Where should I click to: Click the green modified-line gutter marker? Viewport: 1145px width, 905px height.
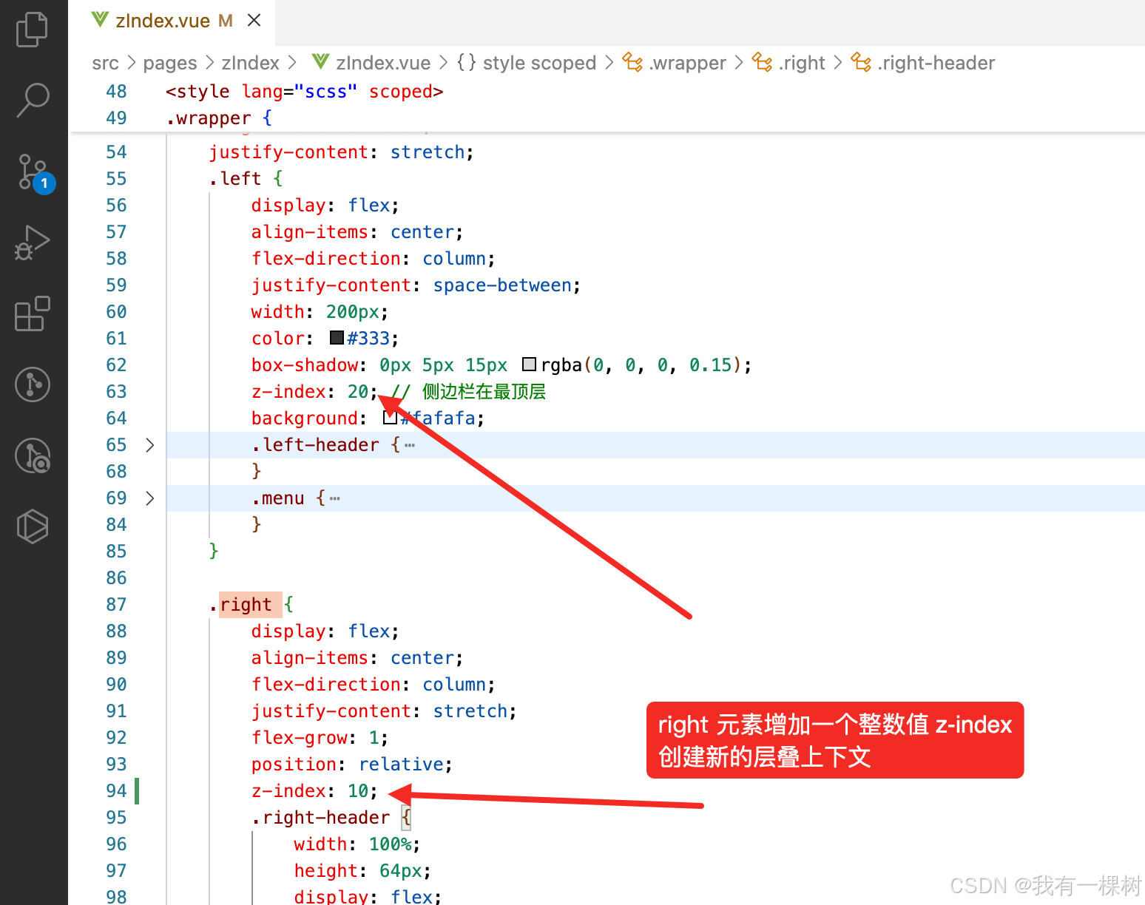click(137, 791)
